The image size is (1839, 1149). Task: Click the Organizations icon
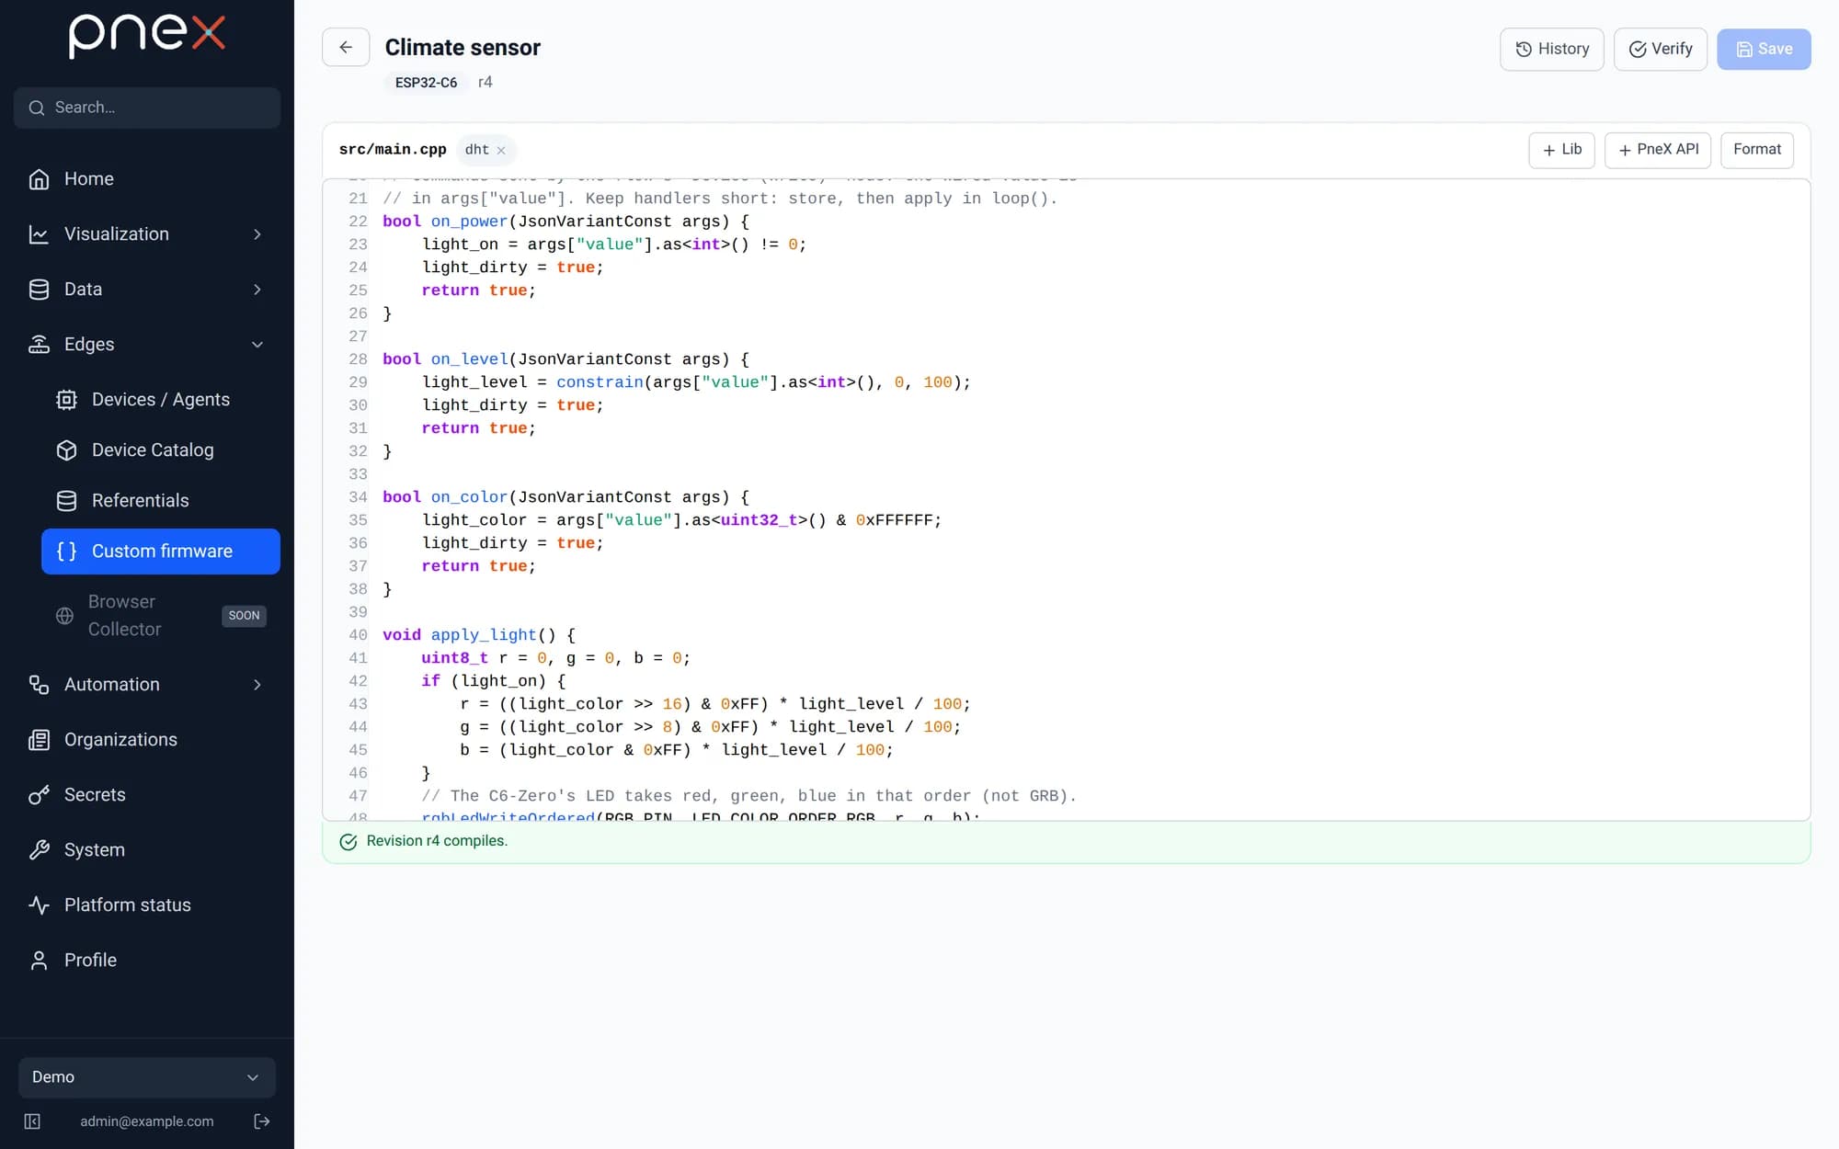pos(39,740)
